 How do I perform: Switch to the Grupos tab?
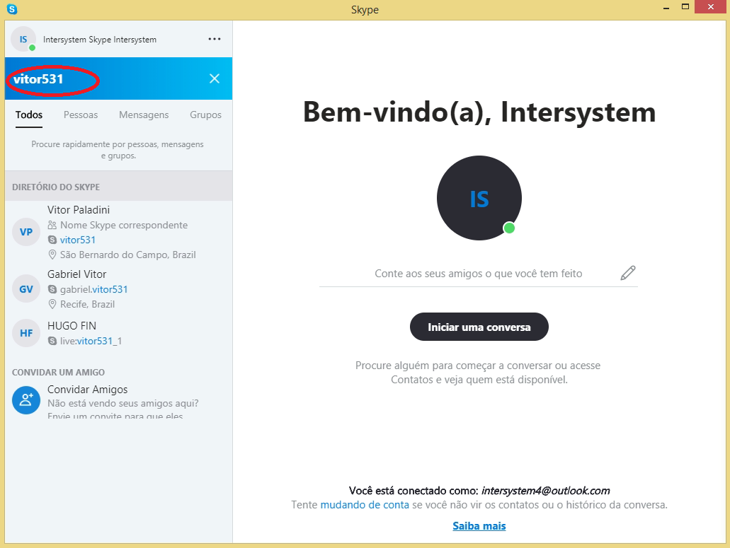(205, 115)
